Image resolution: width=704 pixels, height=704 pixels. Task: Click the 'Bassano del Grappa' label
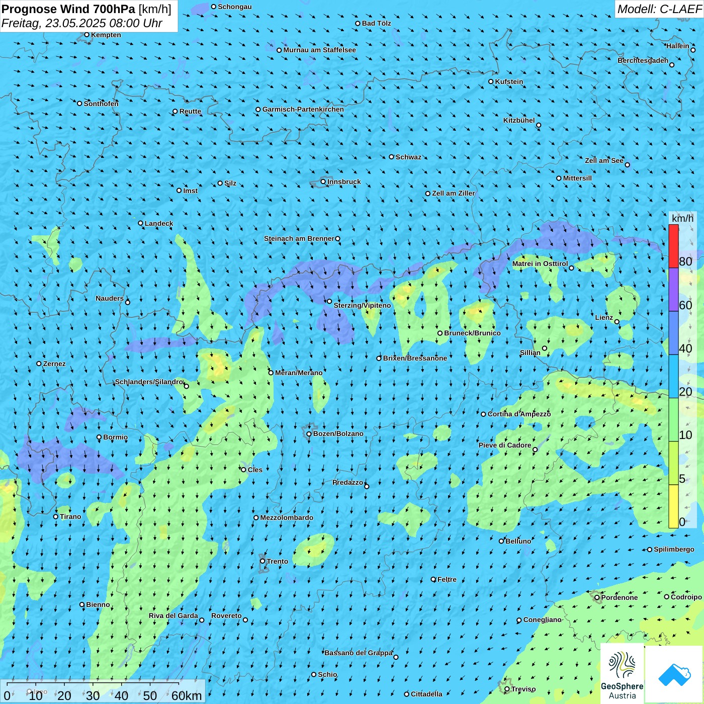pyautogui.click(x=359, y=653)
